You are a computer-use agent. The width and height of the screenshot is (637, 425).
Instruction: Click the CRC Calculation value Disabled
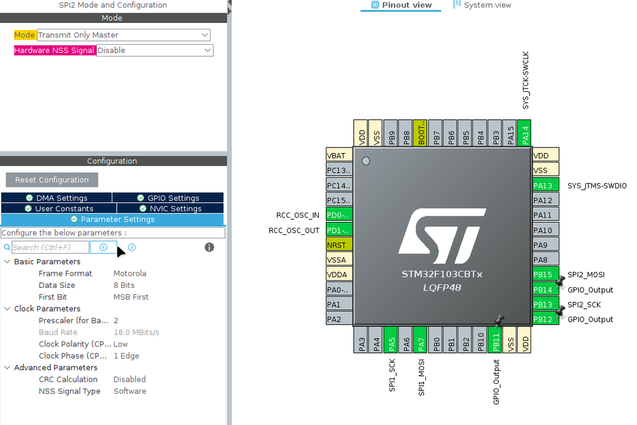129,380
